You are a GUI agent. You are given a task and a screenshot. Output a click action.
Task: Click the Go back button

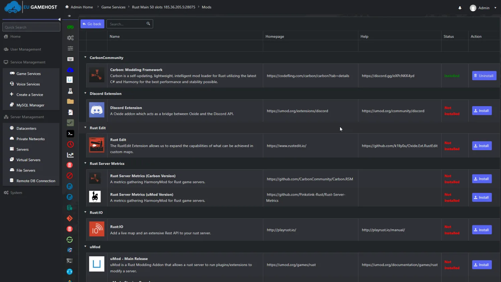click(x=92, y=24)
